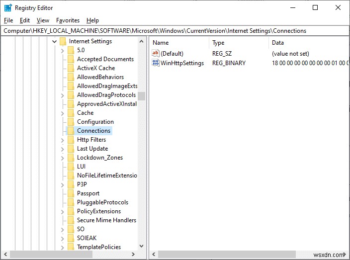Click the tree pane vertical scrollbar thumb
The image size is (350, 260).
(141, 96)
